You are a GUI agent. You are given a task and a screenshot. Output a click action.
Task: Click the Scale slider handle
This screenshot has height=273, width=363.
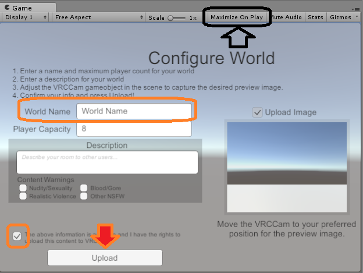(x=170, y=18)
